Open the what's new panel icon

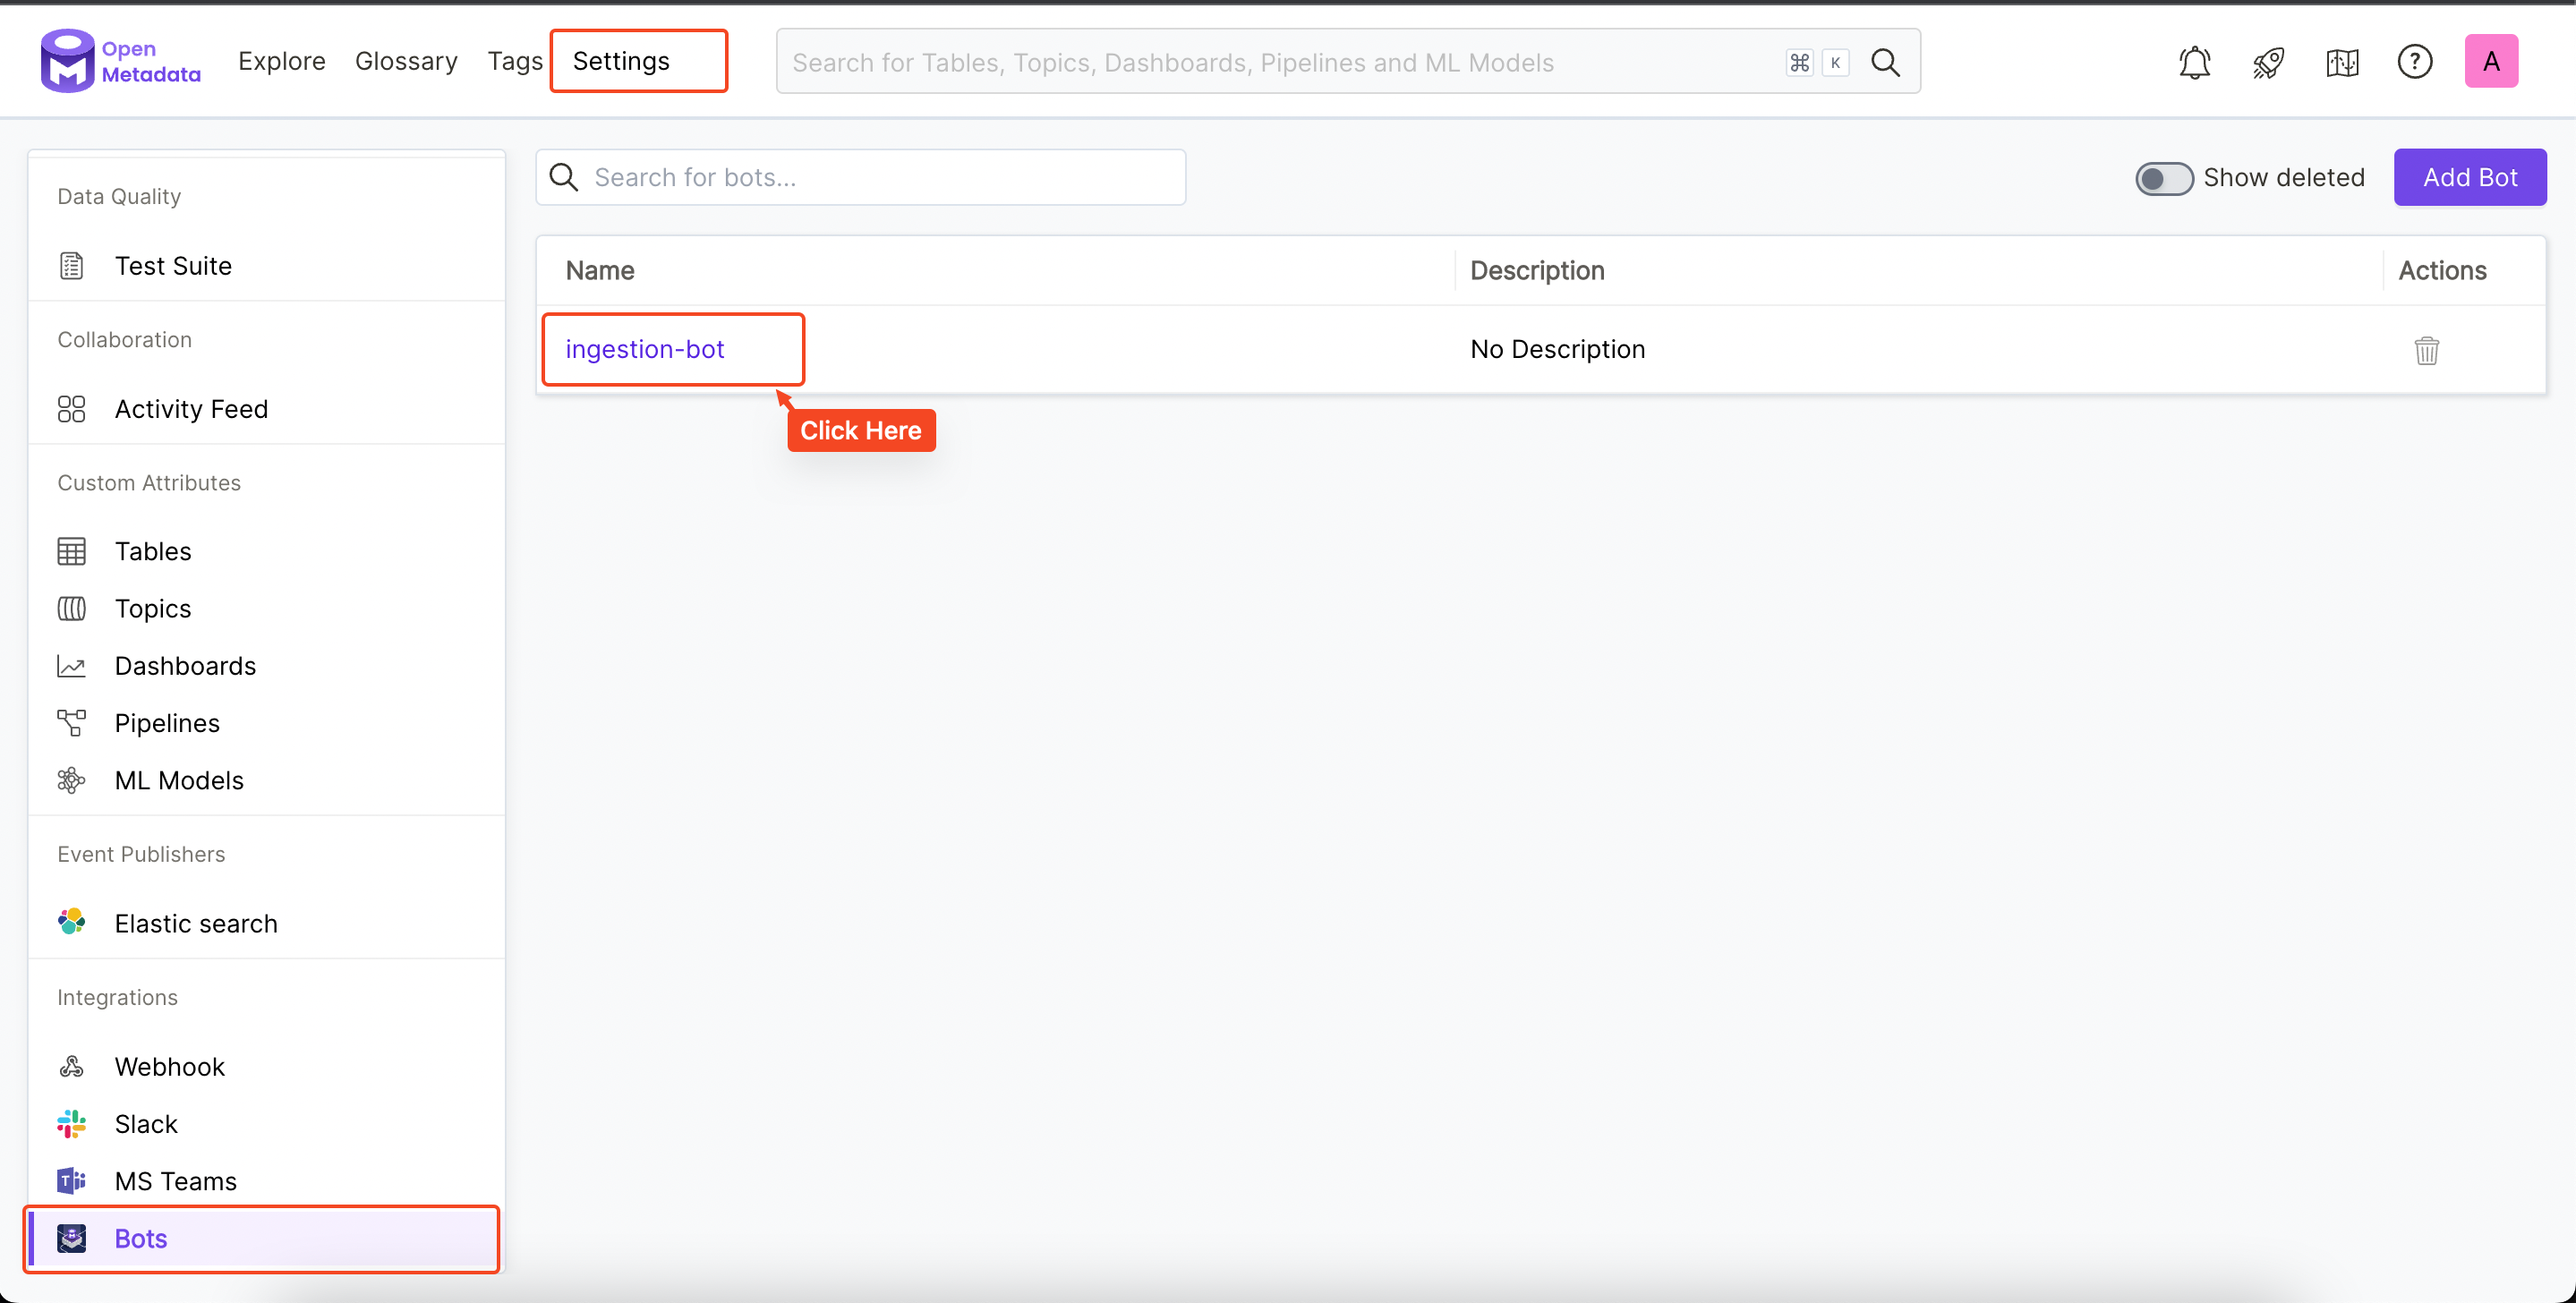pos(2342,61)
